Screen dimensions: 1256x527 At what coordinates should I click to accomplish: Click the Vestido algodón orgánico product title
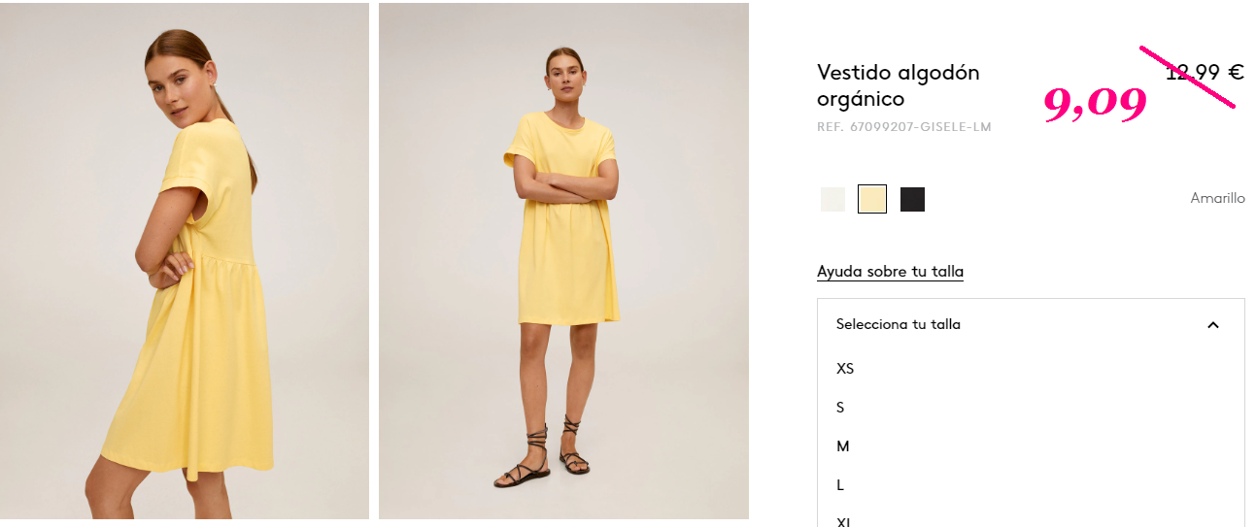(899, 85)
